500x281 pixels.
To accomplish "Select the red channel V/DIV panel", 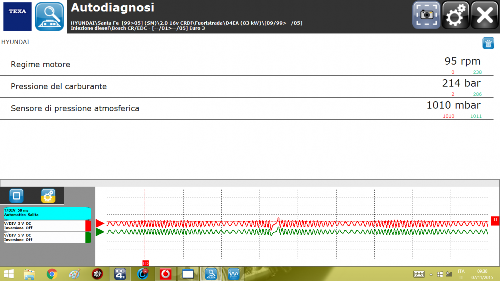I will coord(44,225).
